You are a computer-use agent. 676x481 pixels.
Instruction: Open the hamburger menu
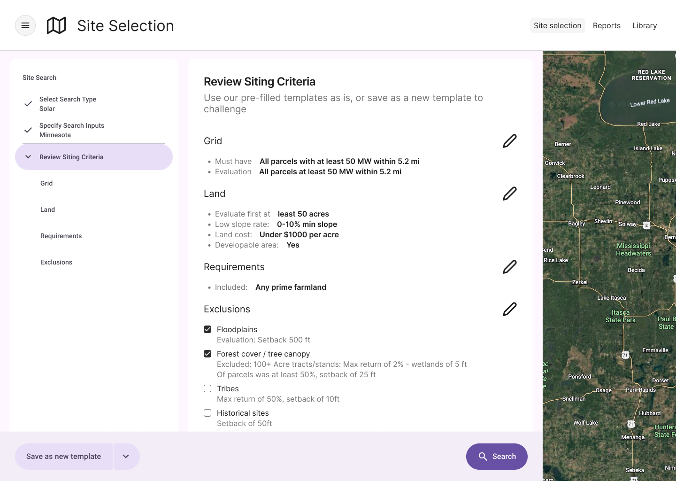tap(25, 25)
